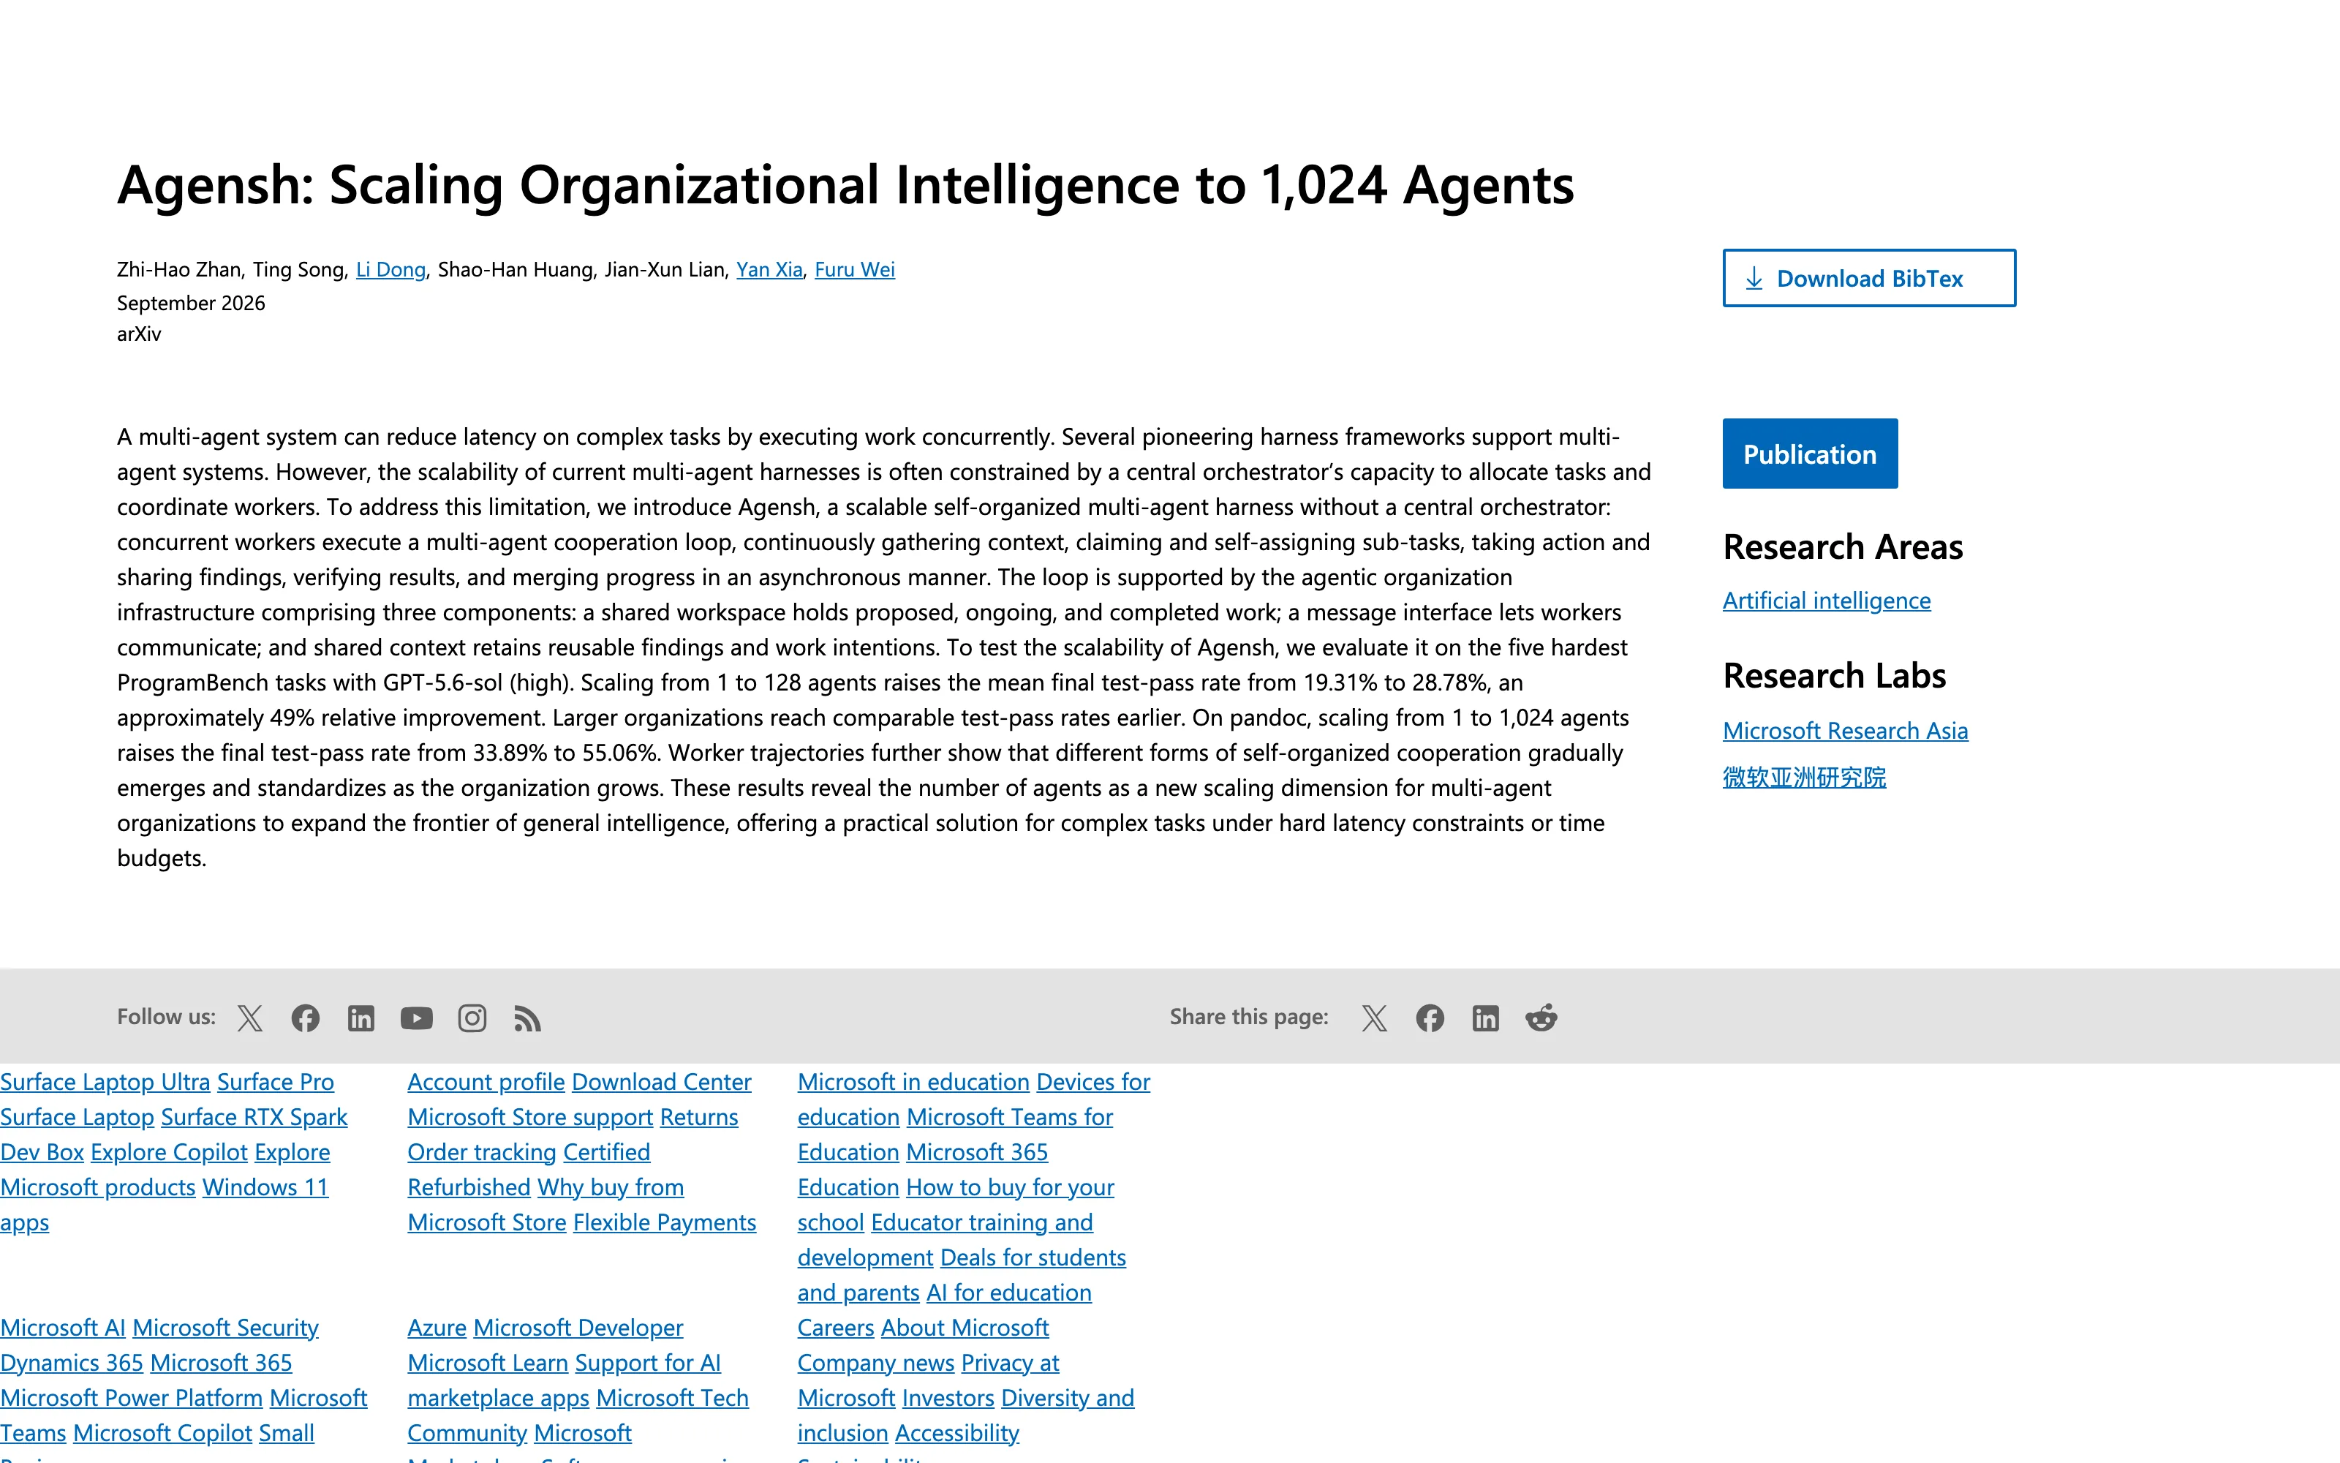Open the Careers footer link
2340x1463 pixels.
click(837, 1328)
